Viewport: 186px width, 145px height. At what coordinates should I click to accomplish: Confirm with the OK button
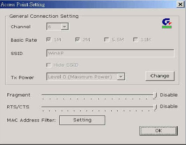point(158,131)
